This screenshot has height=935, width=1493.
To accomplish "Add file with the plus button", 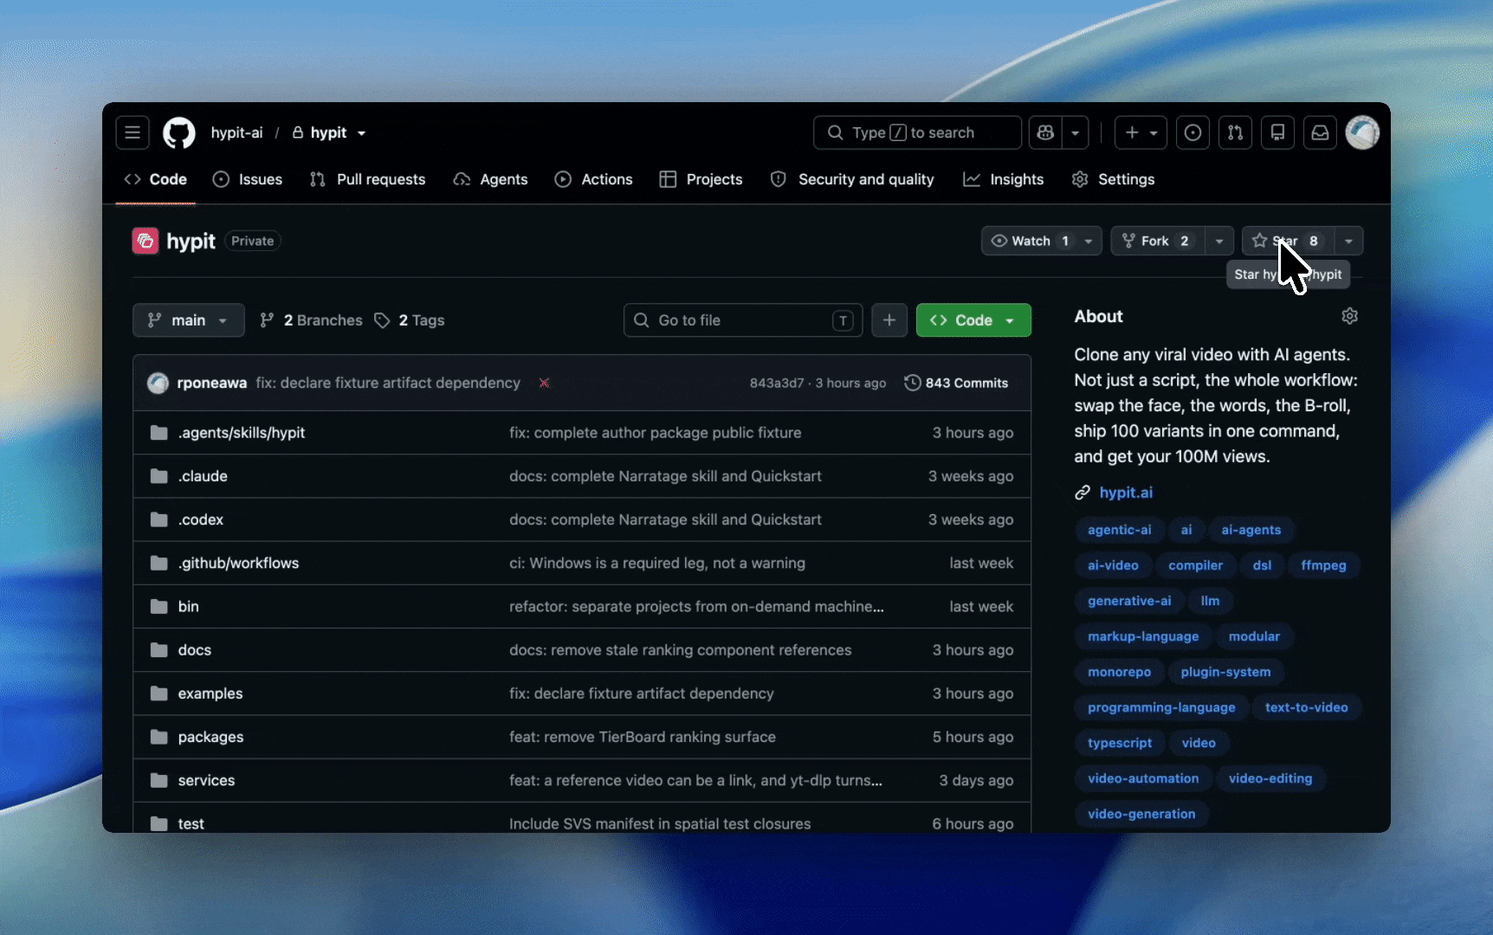I will 889,320.
